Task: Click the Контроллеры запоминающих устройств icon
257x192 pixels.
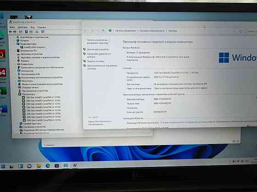Action: (19, 78)
